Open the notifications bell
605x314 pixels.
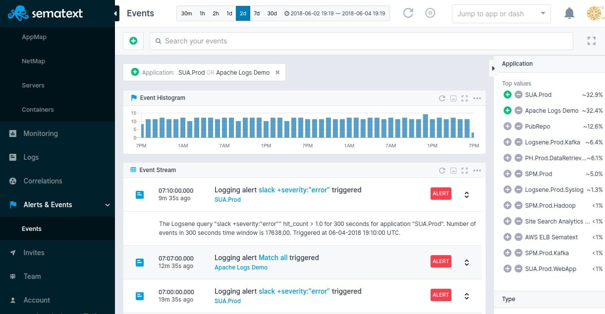(569, 14)
